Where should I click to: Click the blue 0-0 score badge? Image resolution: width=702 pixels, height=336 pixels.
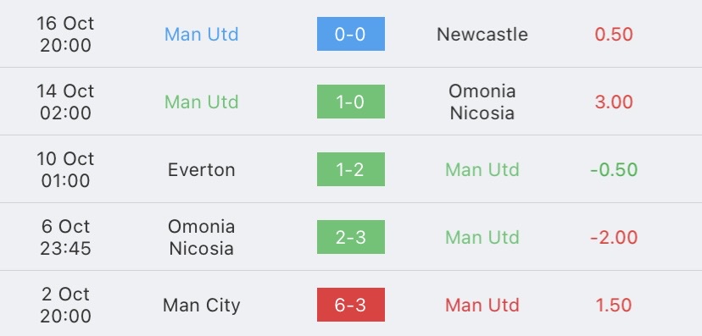pyautogui.click(x=350, y=34)
